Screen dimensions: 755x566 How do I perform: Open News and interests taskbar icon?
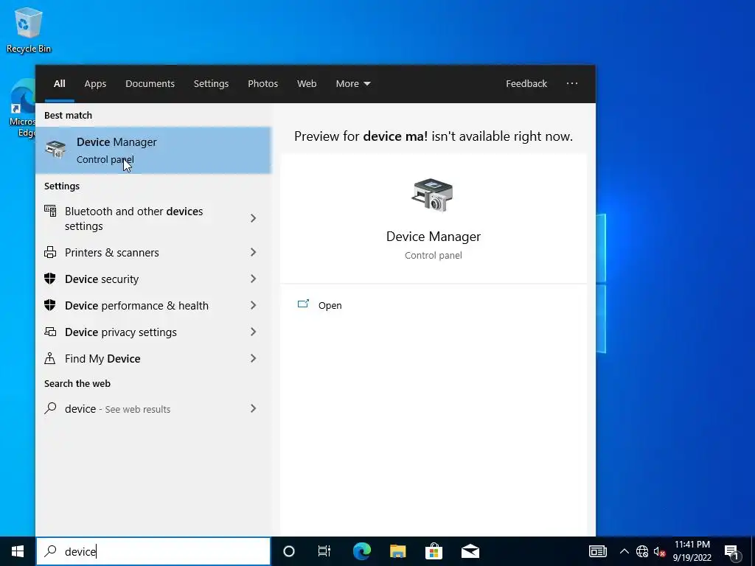(597, 551)
